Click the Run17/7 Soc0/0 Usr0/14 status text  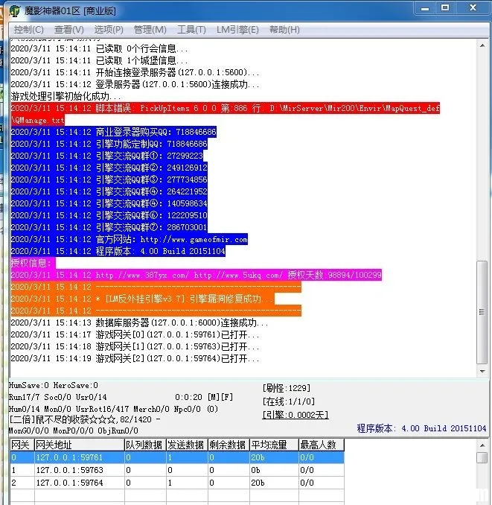coord(57,397)
